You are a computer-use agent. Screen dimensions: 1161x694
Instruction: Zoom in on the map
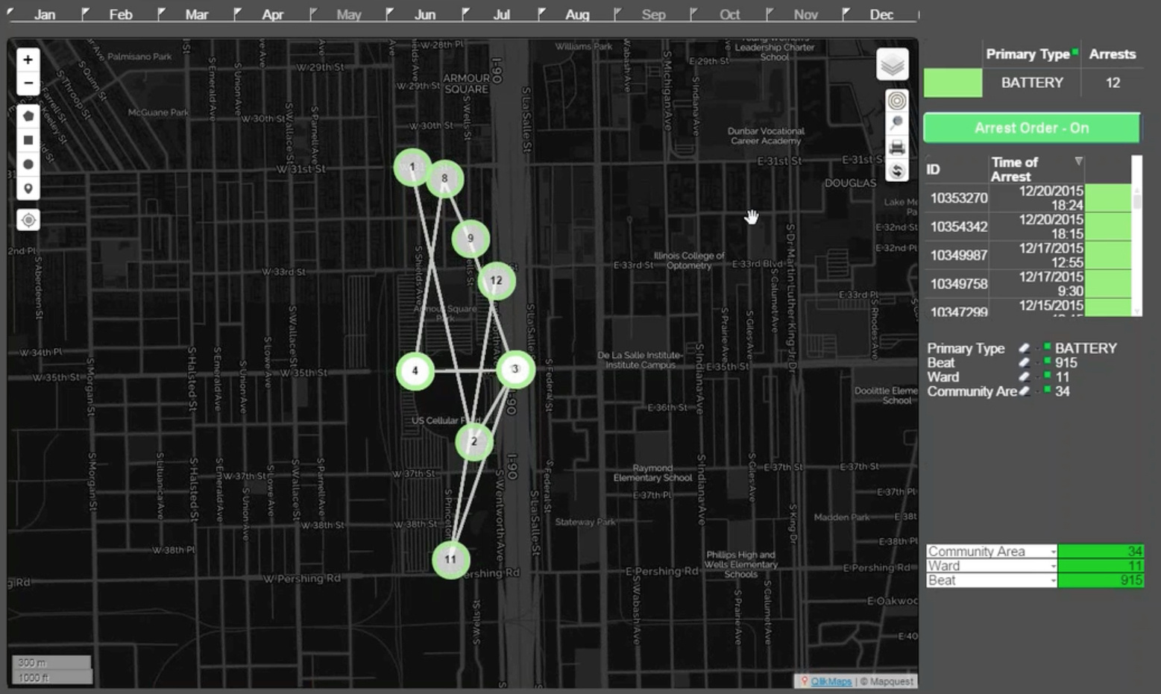point(28,60)
